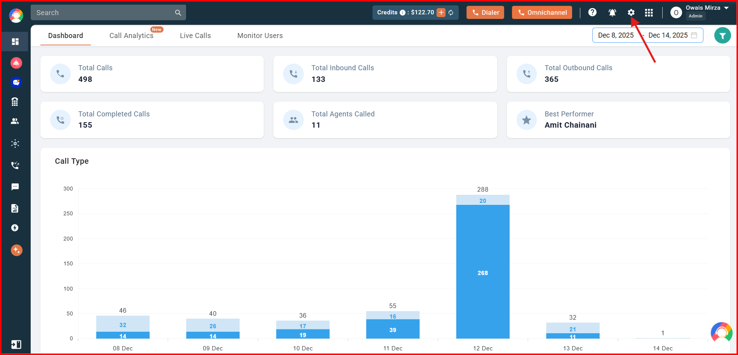The width and height of the screenshot is (738, 355).
Task: Click the credits info icon
Action: point(403,12)
